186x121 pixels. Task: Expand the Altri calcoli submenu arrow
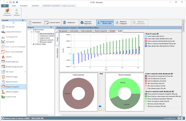pos(25,72)
